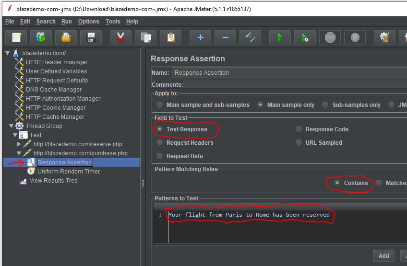Click the Toggle wand icon in toolbar
This screenshot has height=266, width=407.
tap(250, 37)
